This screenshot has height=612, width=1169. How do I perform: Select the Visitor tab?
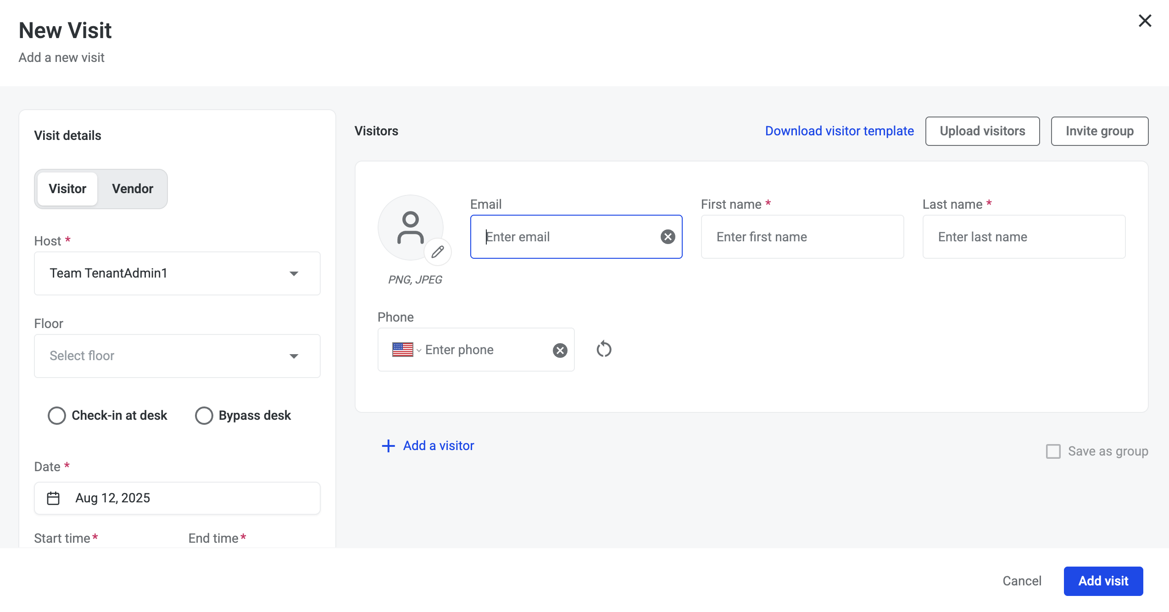tap(67, 189)
